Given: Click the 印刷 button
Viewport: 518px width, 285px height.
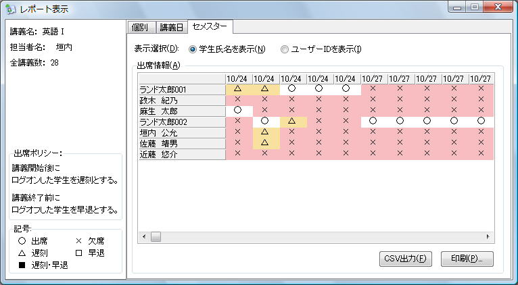Looking at the screenshot, I should click(x=467, y=259).
